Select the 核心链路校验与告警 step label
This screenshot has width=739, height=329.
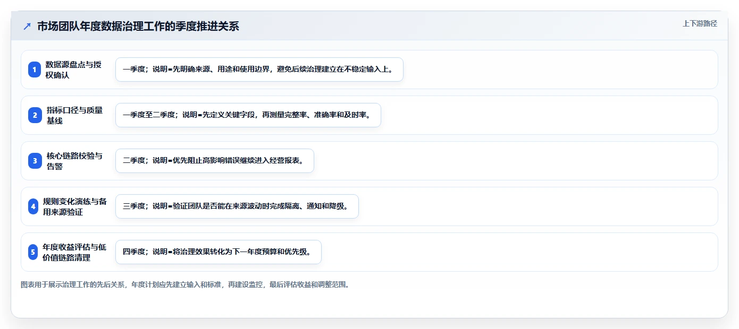74,161
